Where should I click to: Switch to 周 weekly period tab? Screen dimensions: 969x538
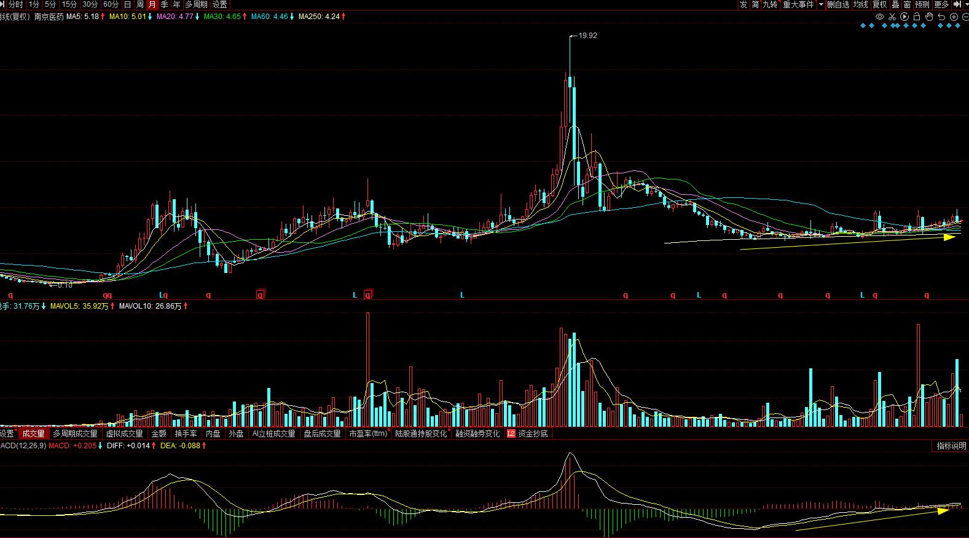140,4
